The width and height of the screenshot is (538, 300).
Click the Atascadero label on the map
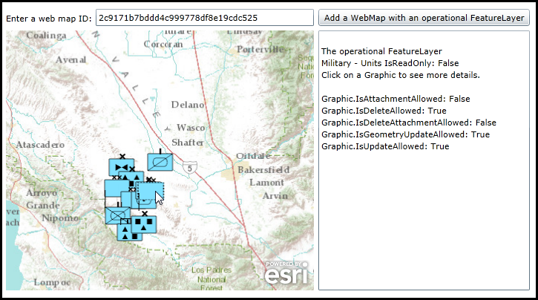coord(40,145)
